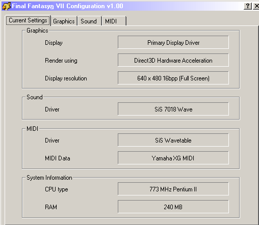Viewport: 259px width, 225px height.
Task: Click the MIDI Data label
Action: [58, 158]
